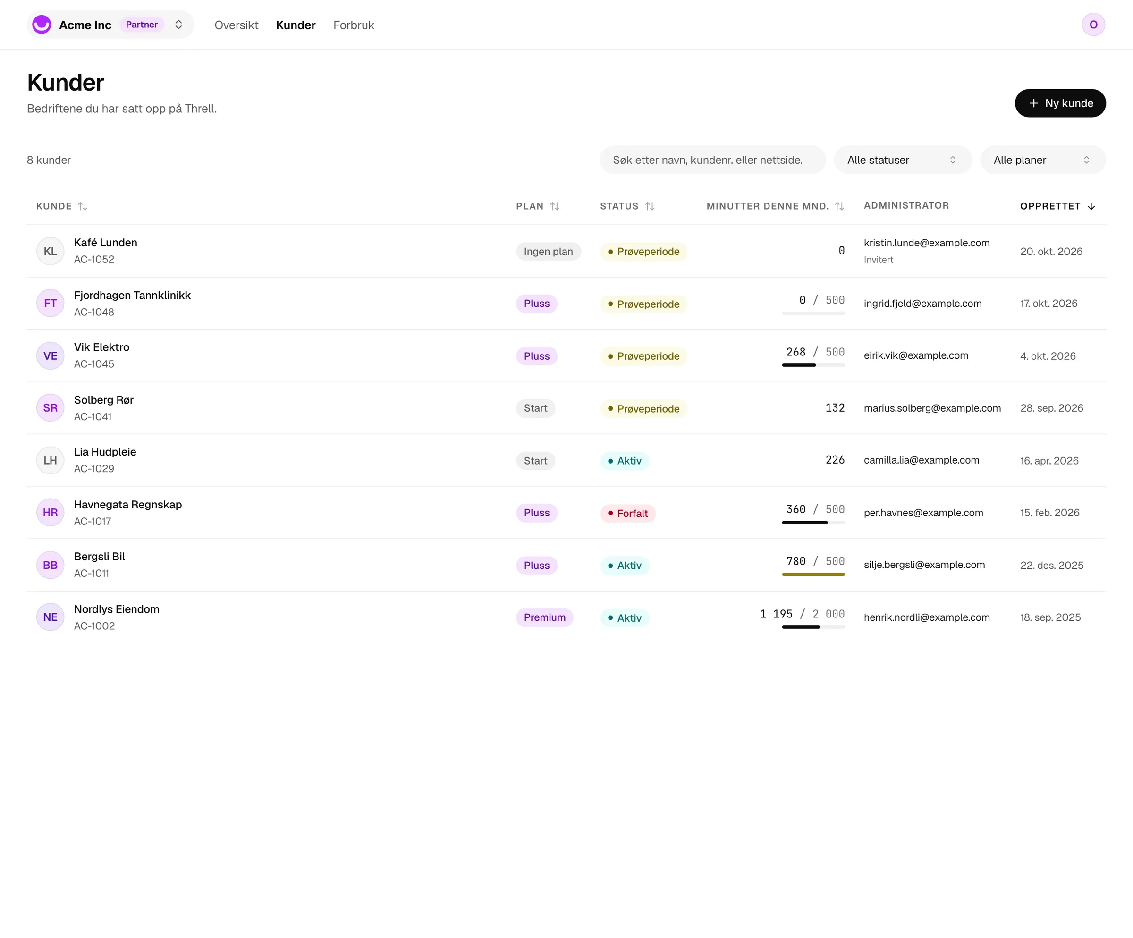Focus the customer search field
This screenshot has width=1133, height=938.
712,160
